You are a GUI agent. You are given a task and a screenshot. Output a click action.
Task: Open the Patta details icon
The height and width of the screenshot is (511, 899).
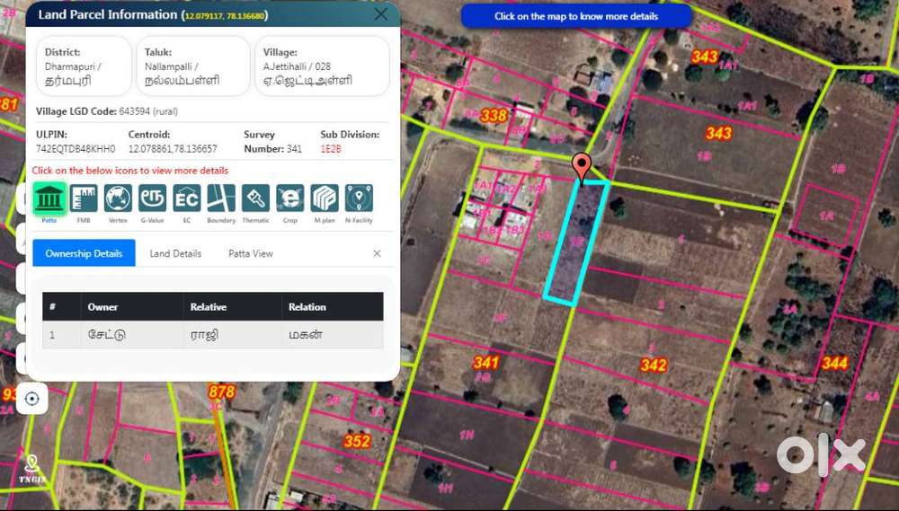coord(50,198)
